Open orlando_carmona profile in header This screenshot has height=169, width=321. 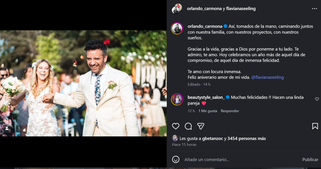(x=204, y=9)
